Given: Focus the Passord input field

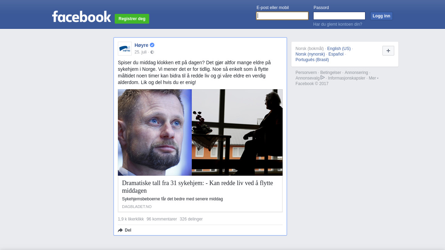Looking at the screenshot, I should pyautogui.click(x=339, y=16).
